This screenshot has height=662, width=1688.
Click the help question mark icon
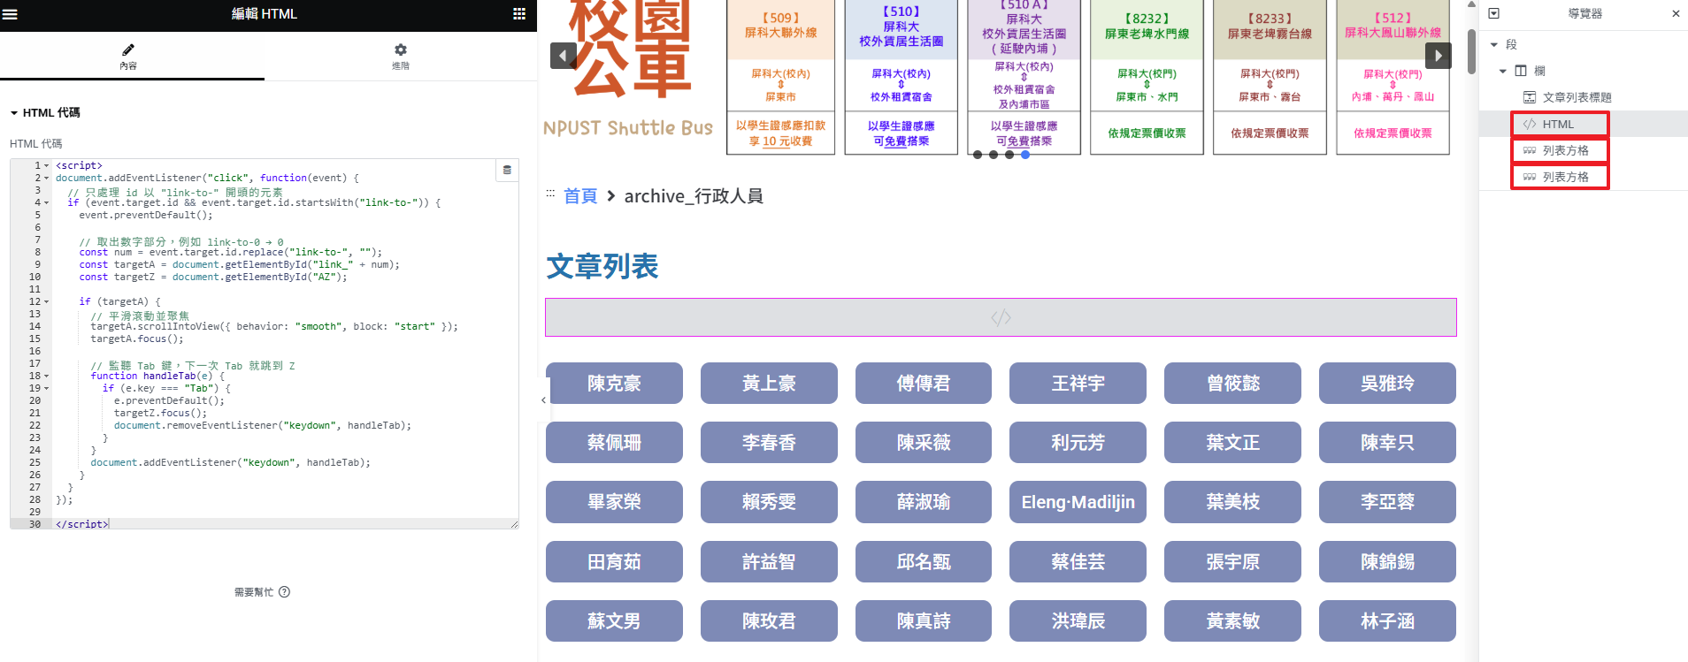[x=284, y=592]
